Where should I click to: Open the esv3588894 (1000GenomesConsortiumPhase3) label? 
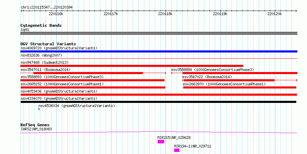(212, 70)
